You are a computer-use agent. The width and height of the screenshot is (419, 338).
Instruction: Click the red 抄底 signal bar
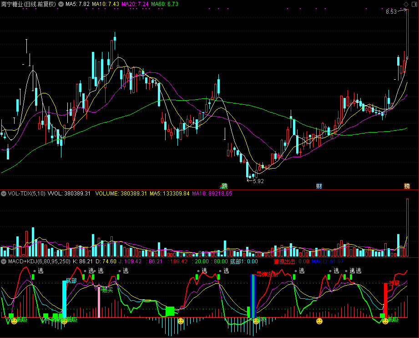point(385,300)
